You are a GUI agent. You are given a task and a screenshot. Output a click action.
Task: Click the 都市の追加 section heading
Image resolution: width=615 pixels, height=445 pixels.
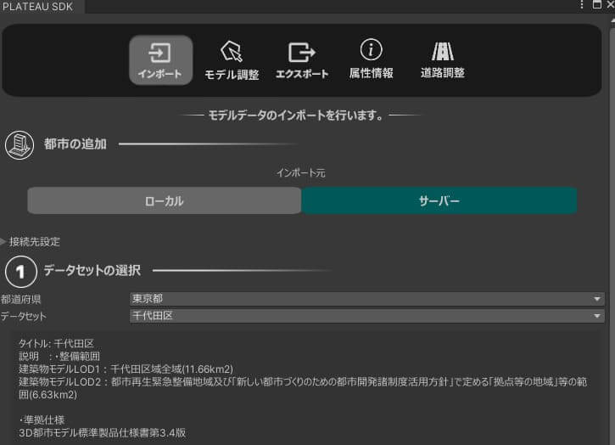(x=75, y=144)
